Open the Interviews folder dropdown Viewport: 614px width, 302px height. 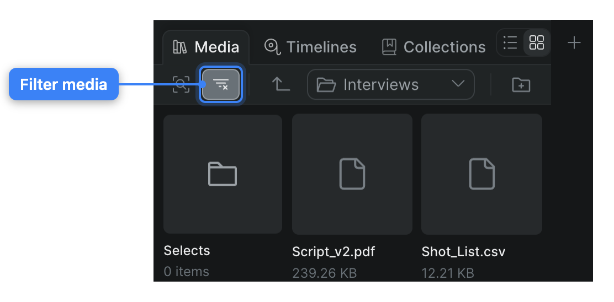point(391,84)
